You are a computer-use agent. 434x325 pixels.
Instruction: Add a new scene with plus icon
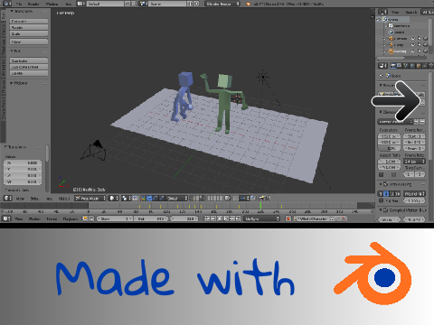tap(190, 4)
